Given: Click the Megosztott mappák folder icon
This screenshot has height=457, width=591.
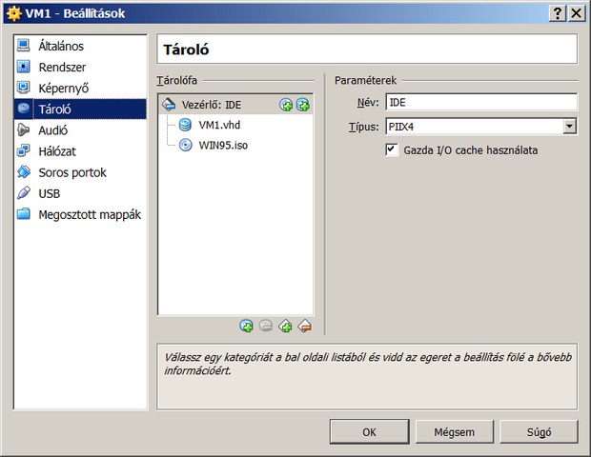Looking at the screenshot, I should 24,214.
